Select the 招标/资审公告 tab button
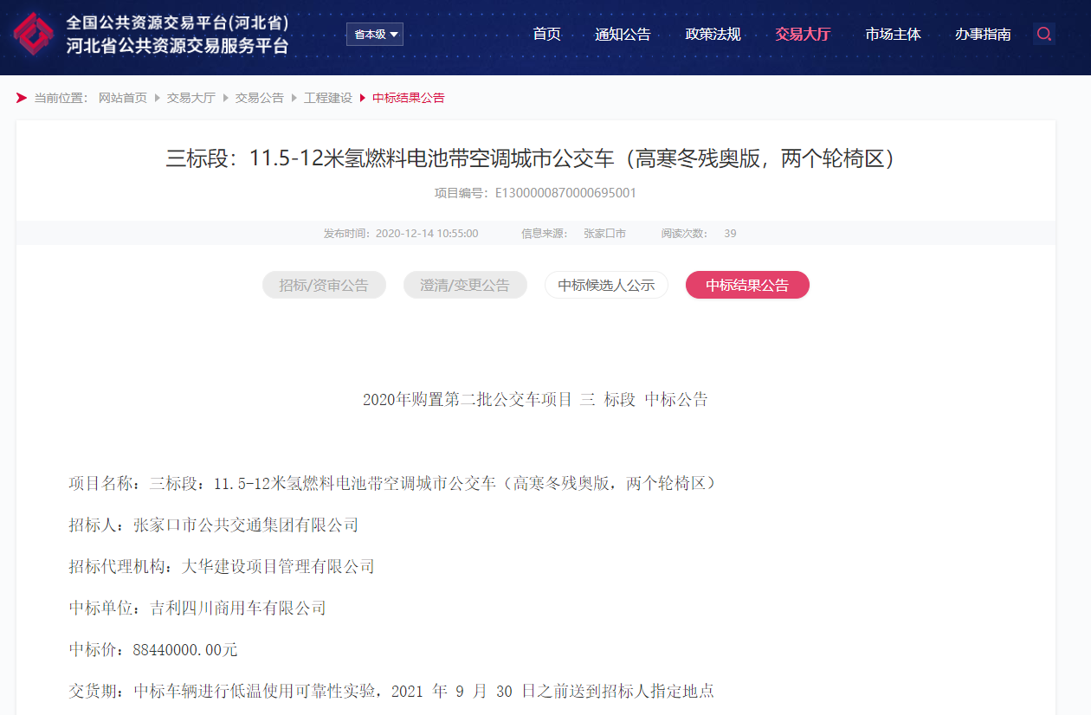The height and width of the screenshot is (715, 1091). tap(323, 285)
